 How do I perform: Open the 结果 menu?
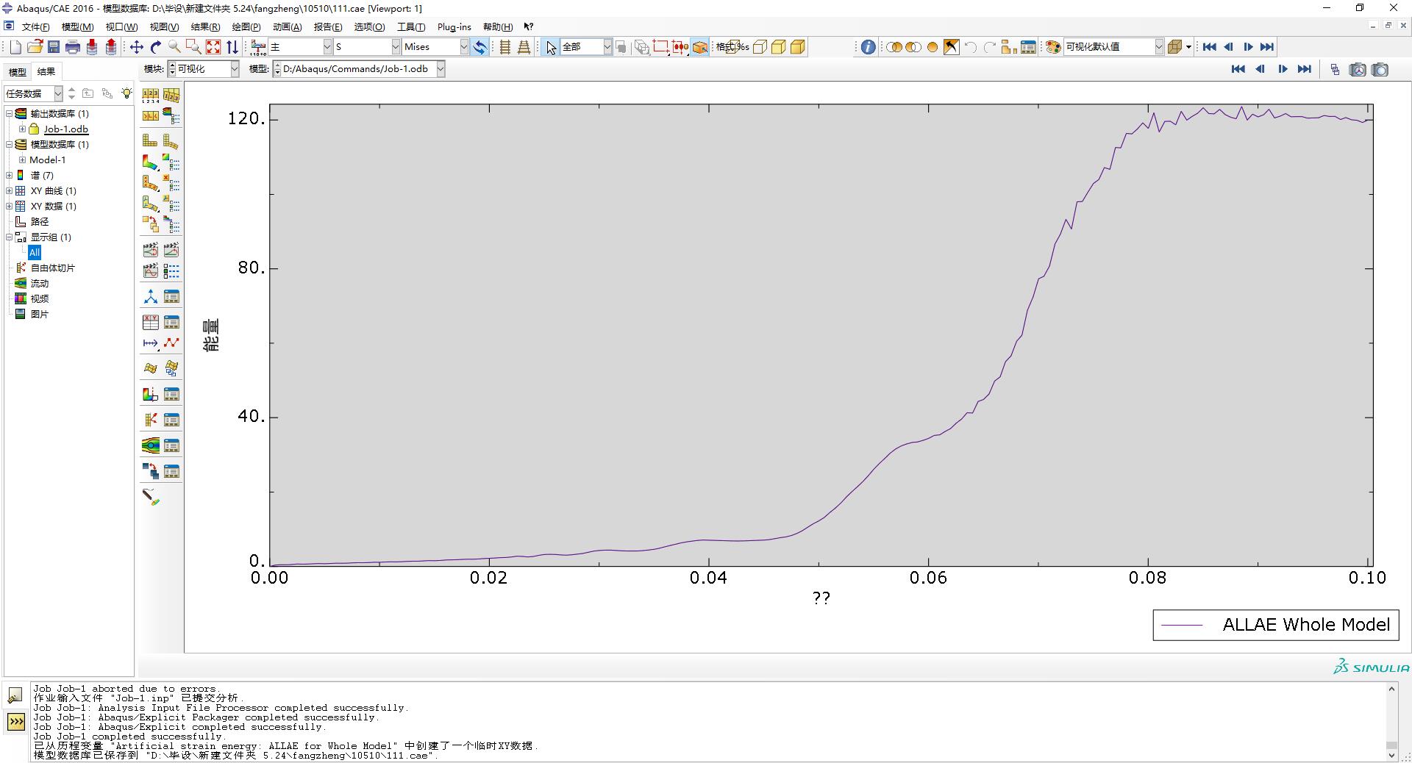(204, 27)
